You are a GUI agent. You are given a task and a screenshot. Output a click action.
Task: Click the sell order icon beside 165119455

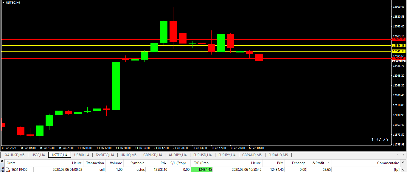click(x=8, y=170)
